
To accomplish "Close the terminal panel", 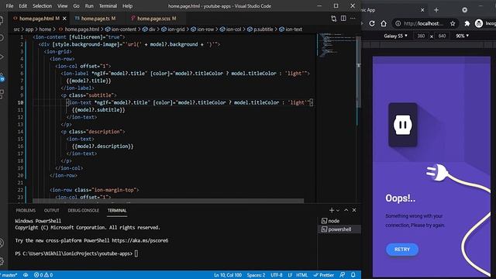I will [354, 210].
